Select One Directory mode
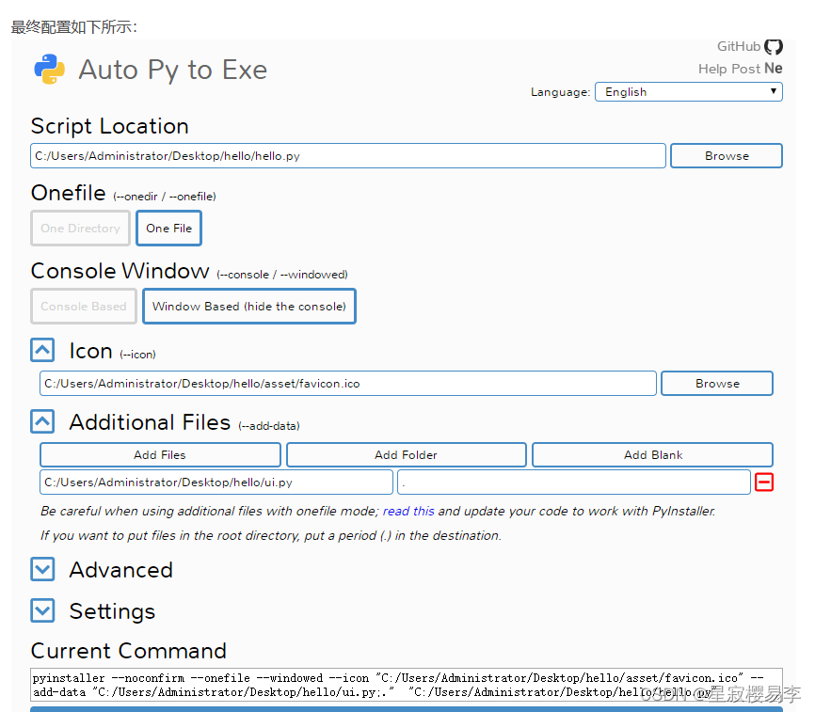Viewport: 815px width, 712px height. (x=81, y=228)
